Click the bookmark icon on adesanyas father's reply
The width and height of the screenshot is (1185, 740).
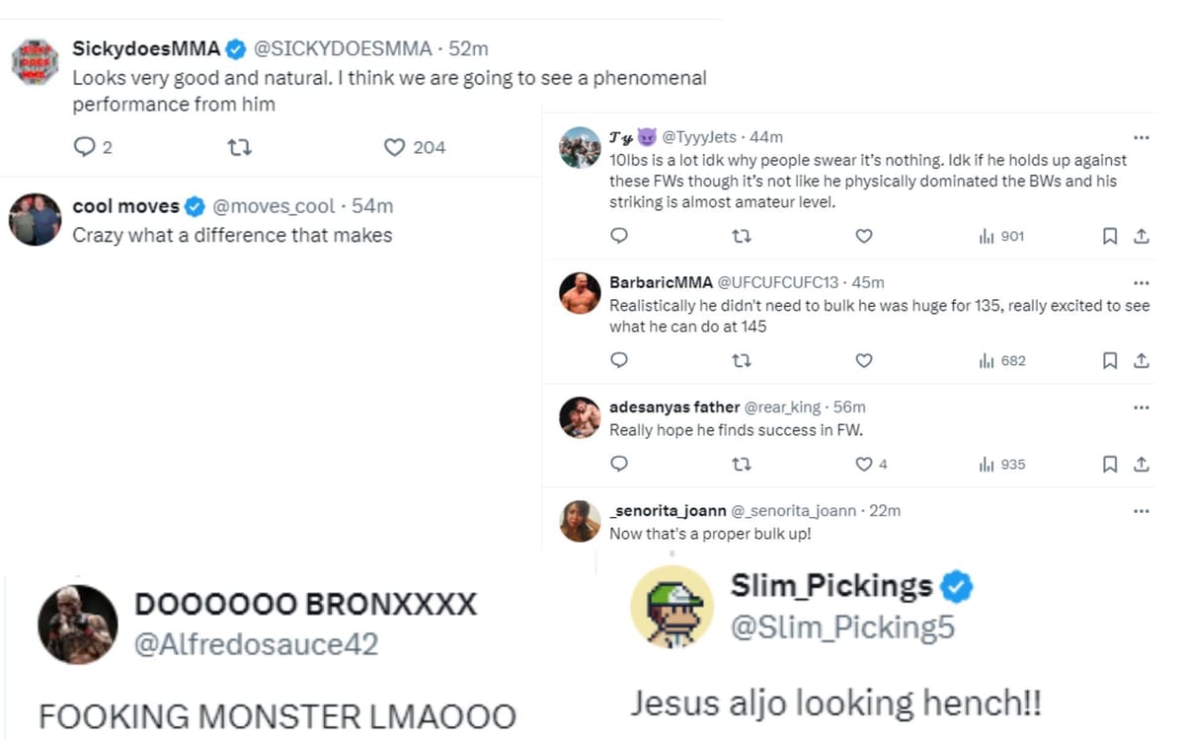click(1109, 464)
